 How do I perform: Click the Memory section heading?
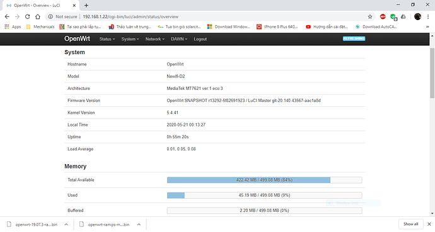click(76, 166)
